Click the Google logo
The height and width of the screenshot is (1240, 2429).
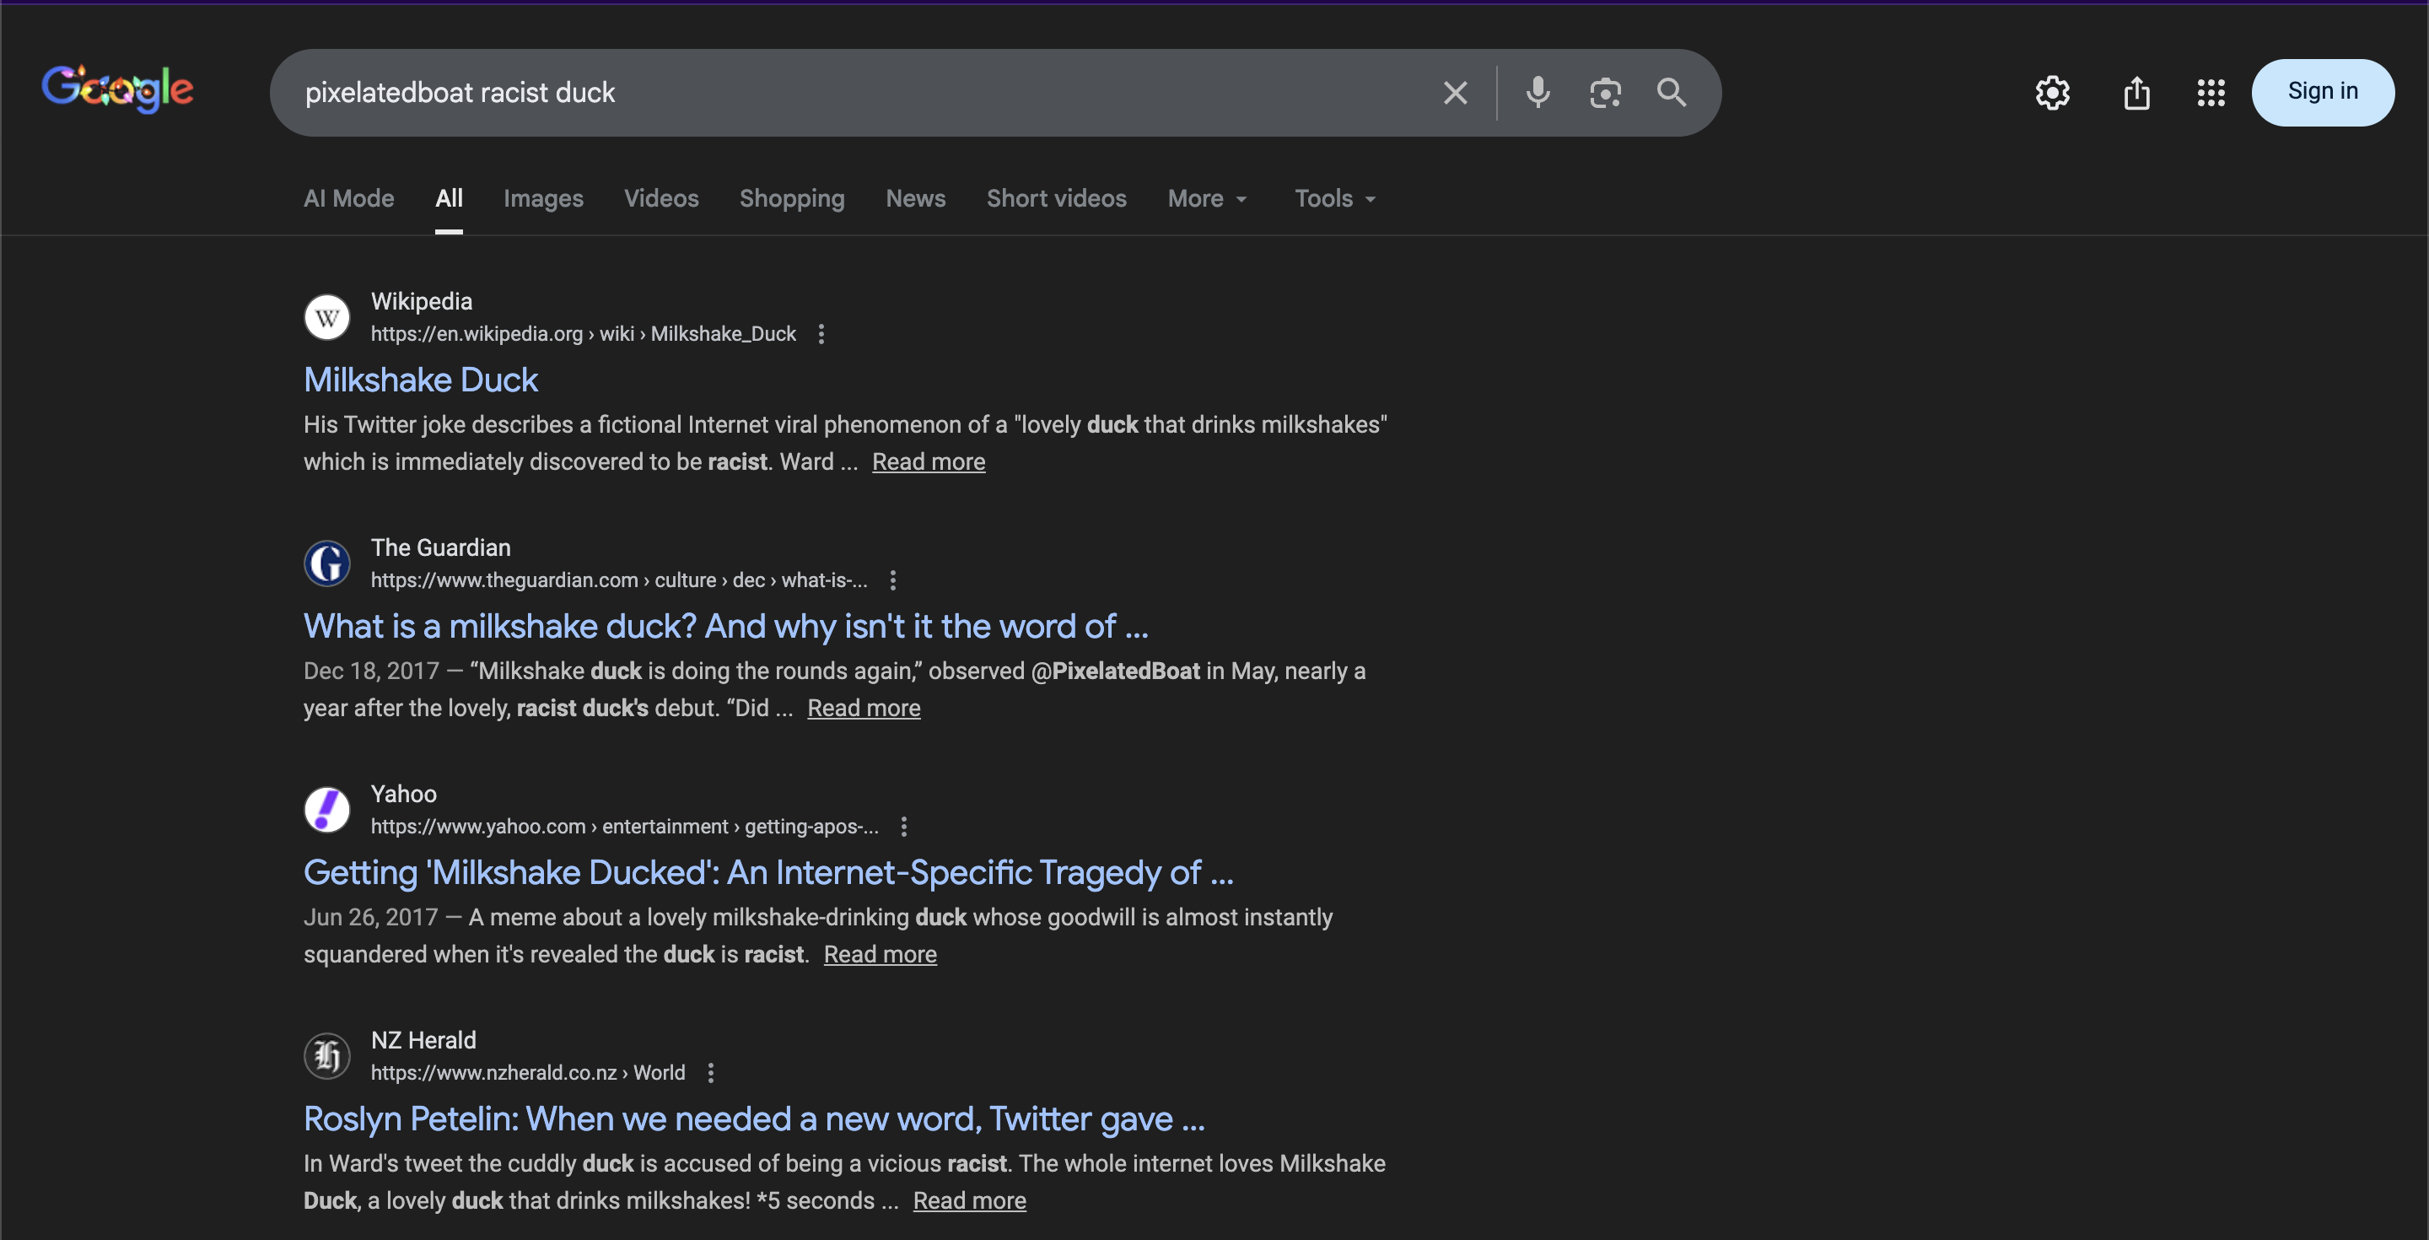(117, 88)
